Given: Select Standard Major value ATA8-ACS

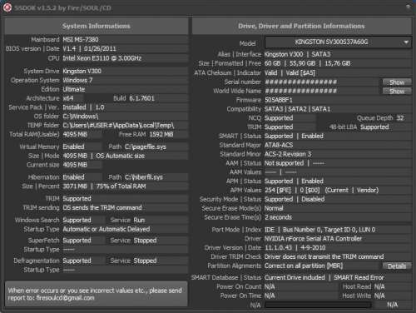Looking at the screenshot, I should click(279, 145).
